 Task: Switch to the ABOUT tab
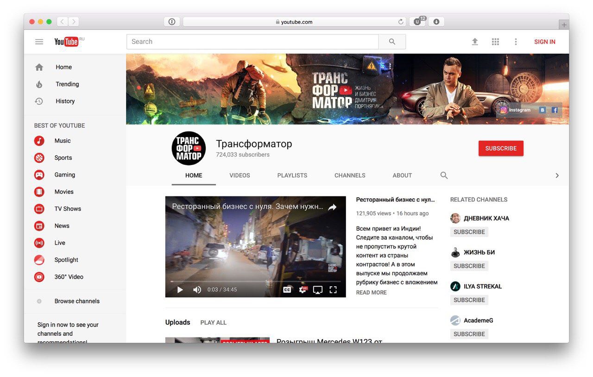(402, 176)
